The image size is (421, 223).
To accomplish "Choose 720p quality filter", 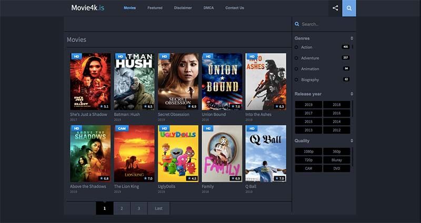I will [308, 160].
